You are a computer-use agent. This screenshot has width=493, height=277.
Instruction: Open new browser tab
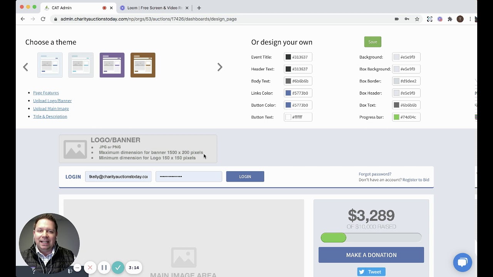click(x=199, y=8)
